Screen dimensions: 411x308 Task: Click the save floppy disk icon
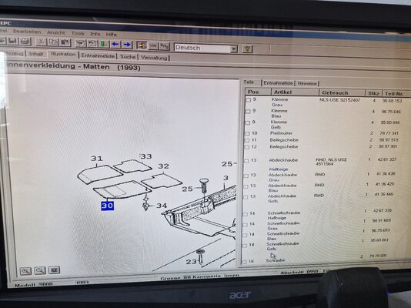[13, 41]
